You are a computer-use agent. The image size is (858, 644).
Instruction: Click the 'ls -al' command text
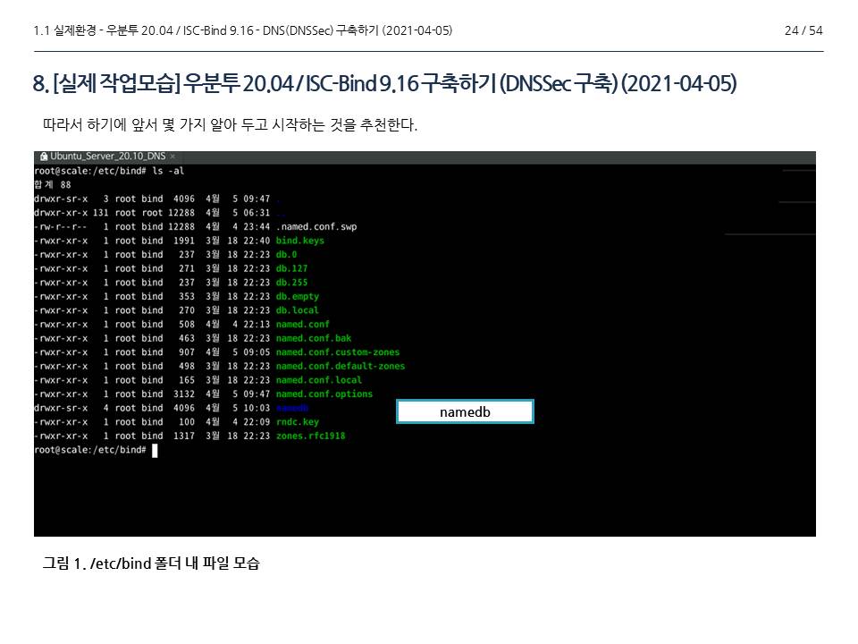(x=168, y=171)
